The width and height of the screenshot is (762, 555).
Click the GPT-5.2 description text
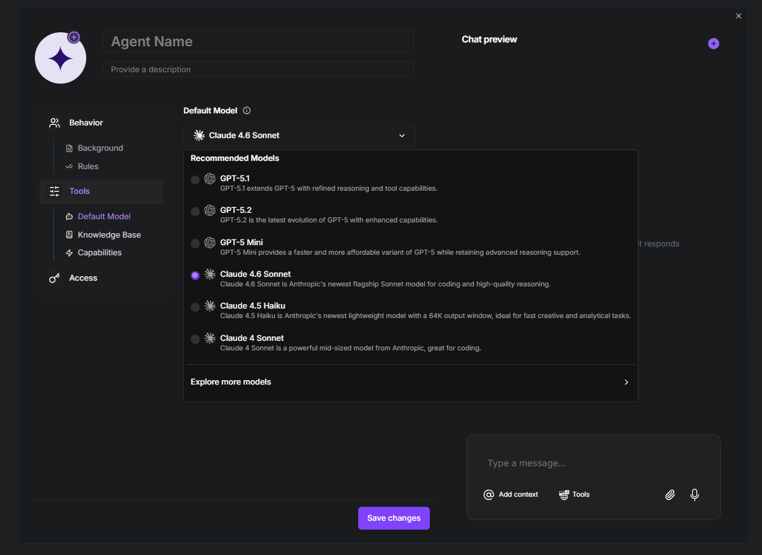click(329, 220)
